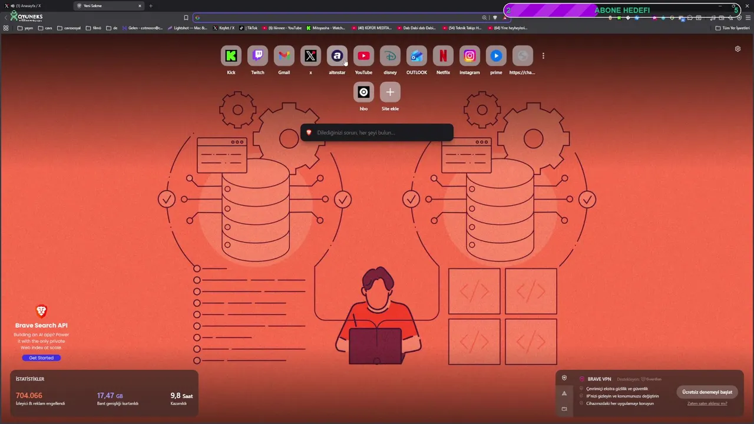The image size is (754, 424).
Task: Open the Gelen - cotmoon bookmark
Action: click(143, 28)
